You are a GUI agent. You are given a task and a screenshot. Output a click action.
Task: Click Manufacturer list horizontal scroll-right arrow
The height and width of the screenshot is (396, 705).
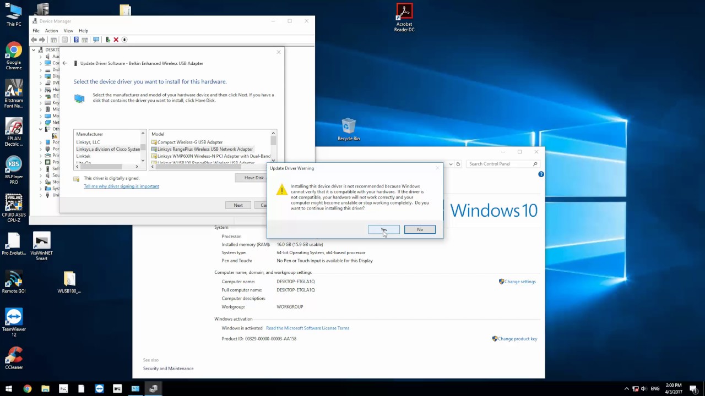coord(137,166)
